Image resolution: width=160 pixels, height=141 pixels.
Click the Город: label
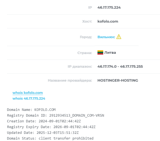[86, 37]
